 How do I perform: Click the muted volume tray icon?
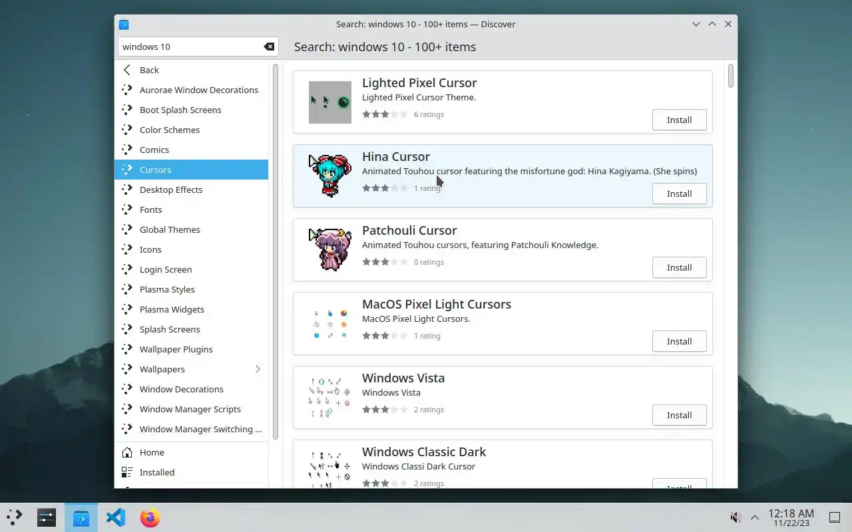coord(736,517)
